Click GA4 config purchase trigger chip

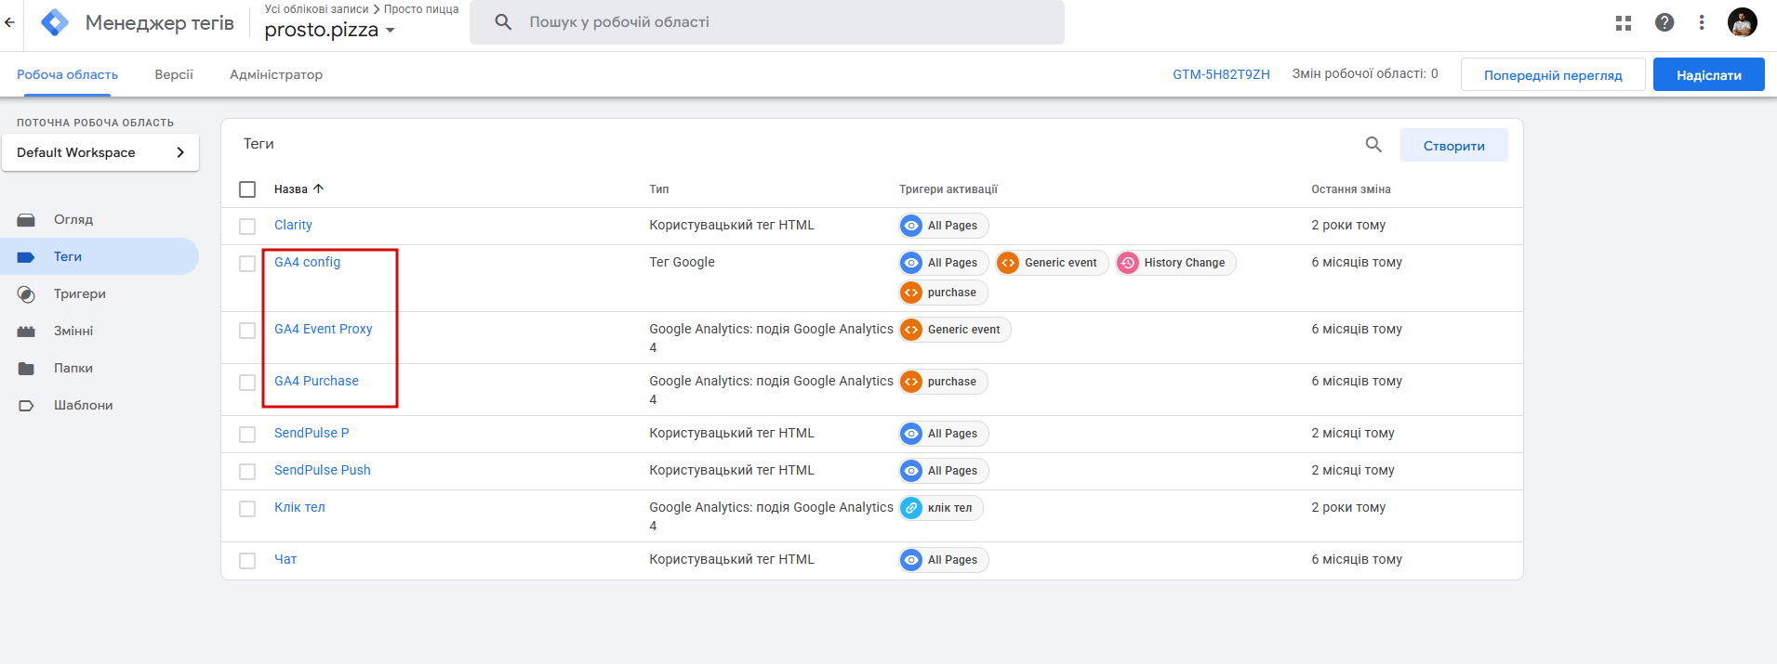tap(943, 293)
